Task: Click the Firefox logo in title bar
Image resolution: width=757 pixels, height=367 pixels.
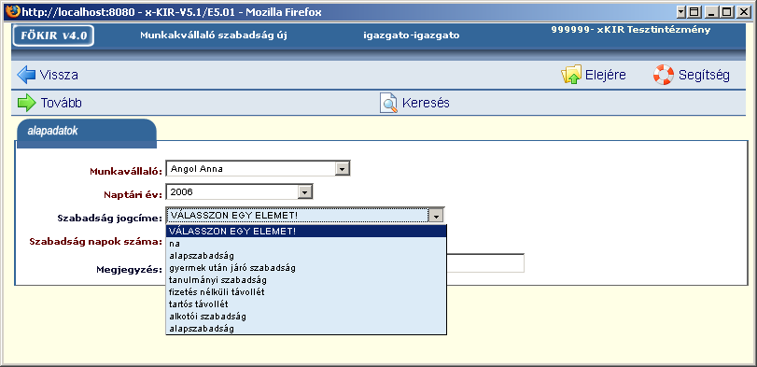Action: pyautogui.click(x=14, y=11)
